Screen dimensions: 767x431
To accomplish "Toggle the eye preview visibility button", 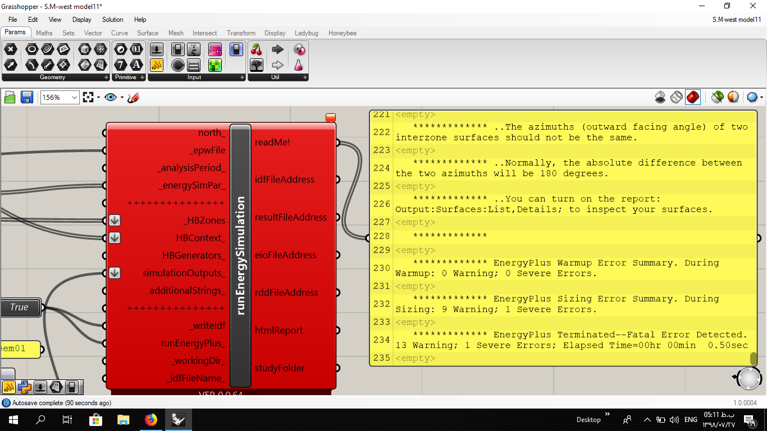I will click(x=110, y=98).
